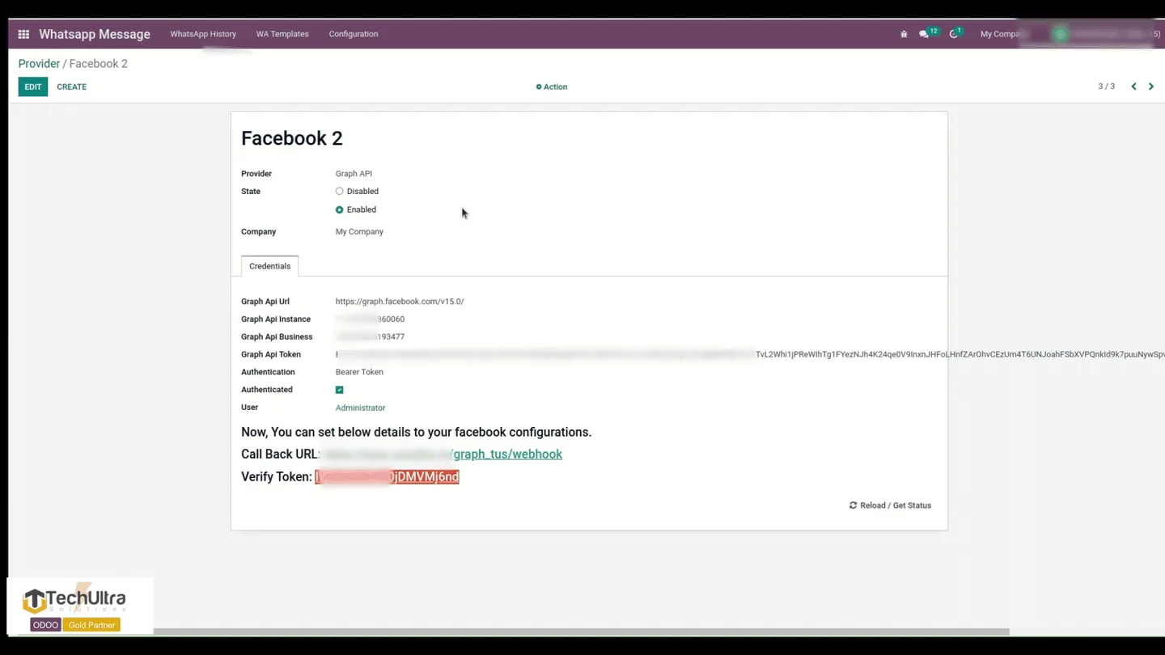The width and height of the screenshot is (1165, 655).
Task: Click the Facebook 2 record title
Action: click(292, 138)
